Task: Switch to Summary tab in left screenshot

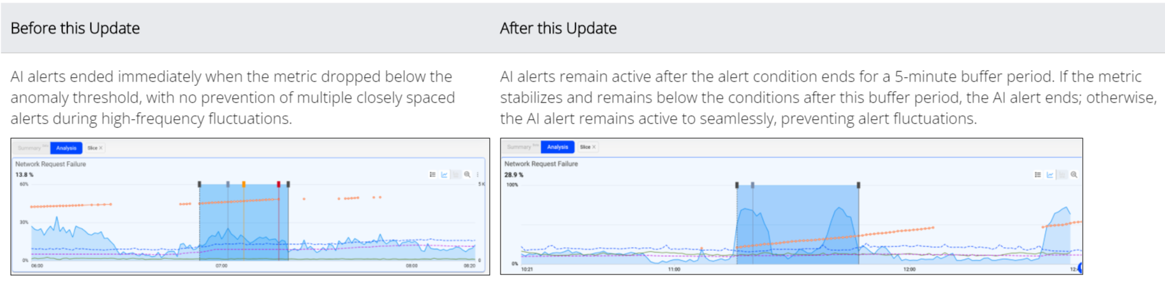Action: pyautogui.click(x=30, y=148)
